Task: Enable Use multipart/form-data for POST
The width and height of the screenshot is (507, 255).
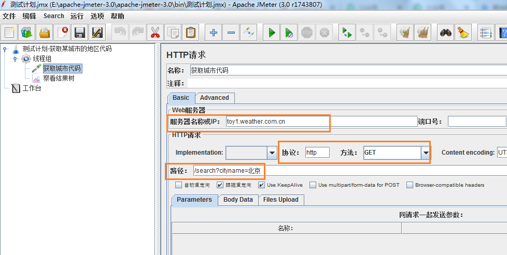Action: point(313,185)
